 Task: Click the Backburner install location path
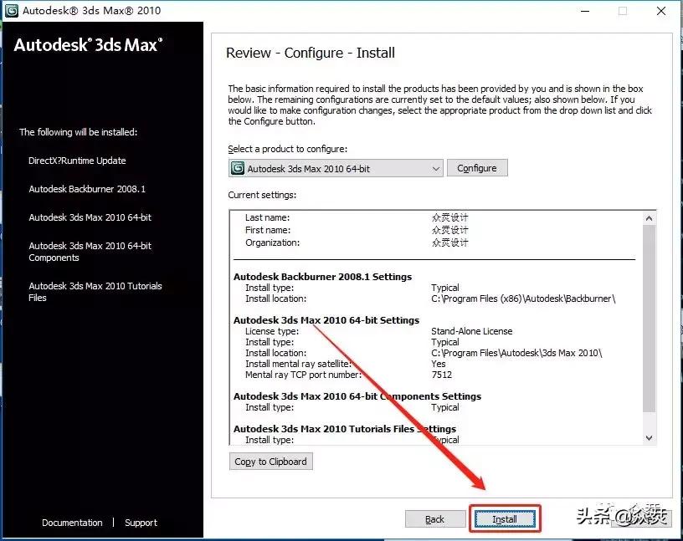point(523,299)
